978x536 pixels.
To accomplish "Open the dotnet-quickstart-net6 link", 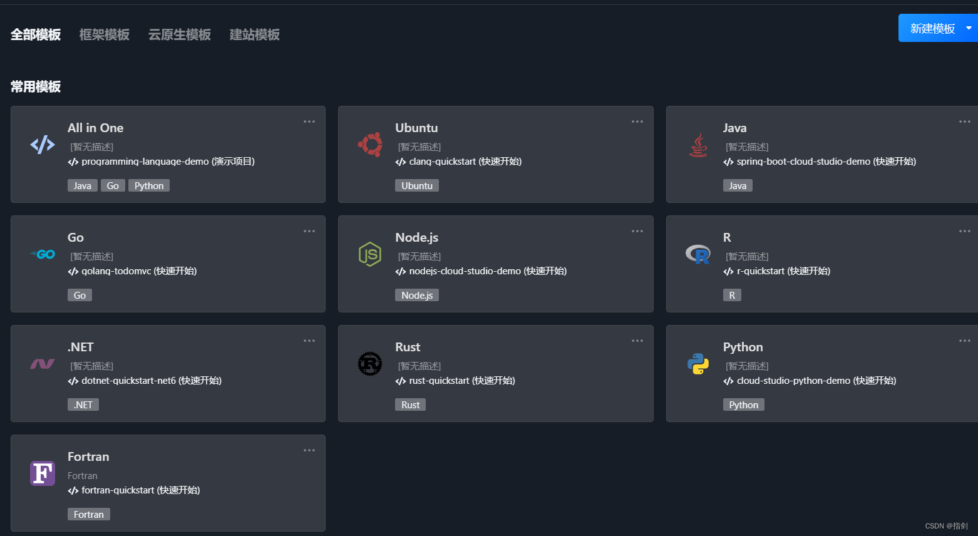I will (x=145, y=381).
